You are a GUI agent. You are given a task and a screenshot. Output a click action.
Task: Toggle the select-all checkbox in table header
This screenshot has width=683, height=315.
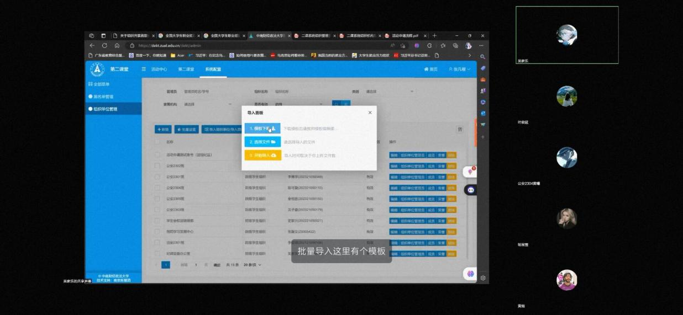tap(158, 142)
